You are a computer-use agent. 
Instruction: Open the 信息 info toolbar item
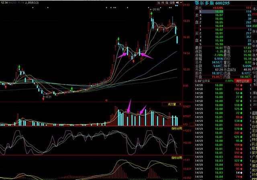point(172,3)
